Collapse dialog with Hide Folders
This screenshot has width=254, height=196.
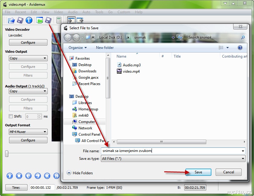[x=80, y=173]
